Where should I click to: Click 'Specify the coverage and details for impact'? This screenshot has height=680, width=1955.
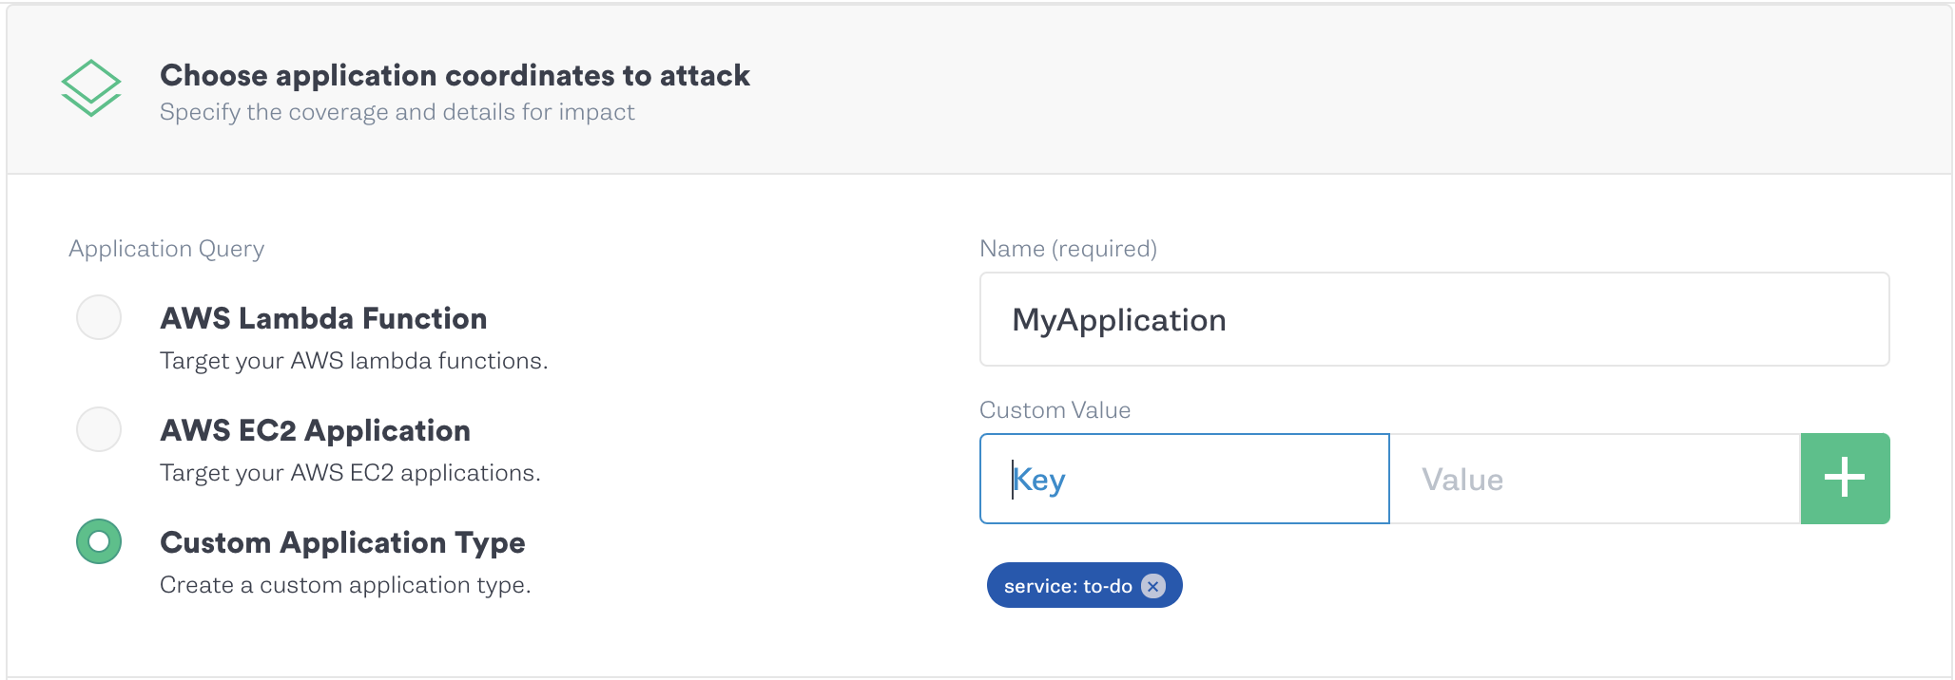(397, 112)
